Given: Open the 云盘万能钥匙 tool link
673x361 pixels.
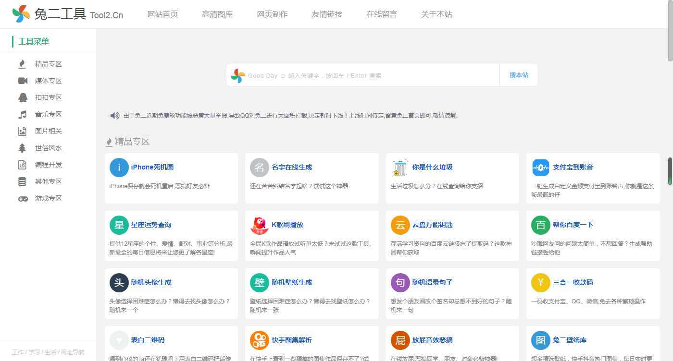Looking at the screenshot, I should [x=433, y=225].
